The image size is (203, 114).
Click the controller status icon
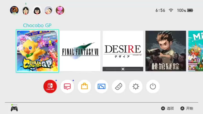click(14, 108)
